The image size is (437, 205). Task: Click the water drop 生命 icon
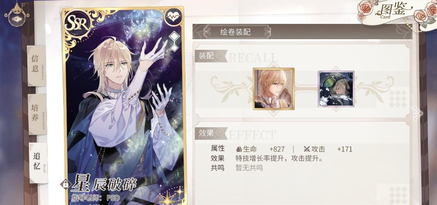point(239,149)
